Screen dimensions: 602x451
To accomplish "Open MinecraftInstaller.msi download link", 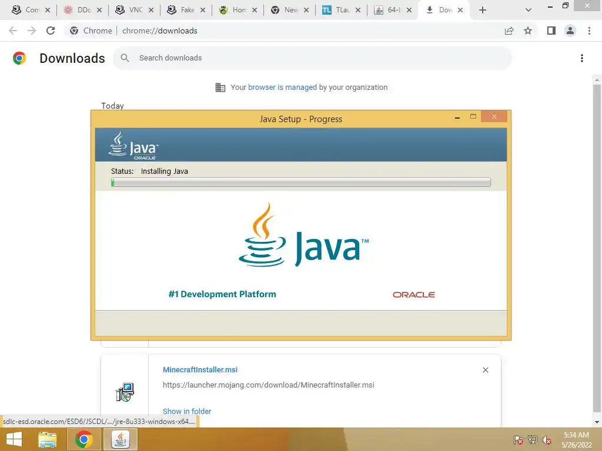I will (x=200, y=370).
